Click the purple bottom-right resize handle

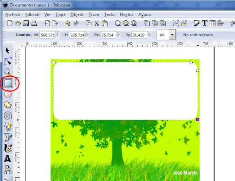coord(197,119)
